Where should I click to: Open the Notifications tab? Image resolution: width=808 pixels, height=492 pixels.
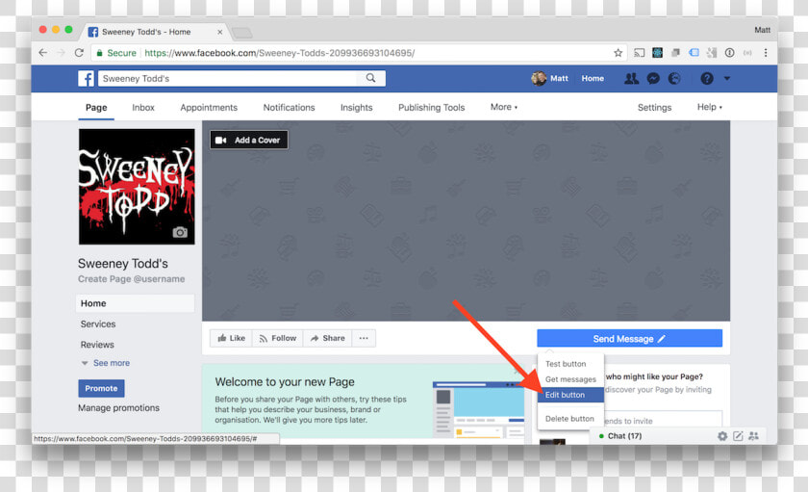point(290,107)
